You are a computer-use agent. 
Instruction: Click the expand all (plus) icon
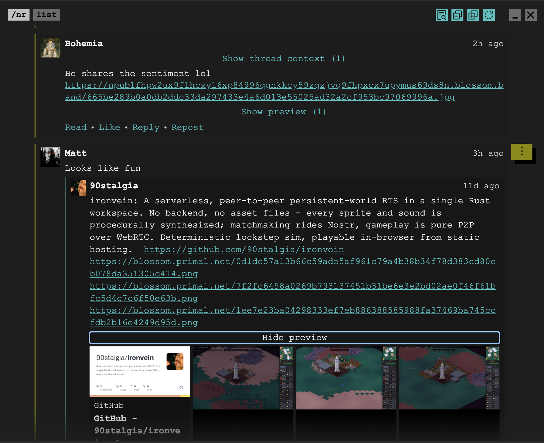pos(473,15)
